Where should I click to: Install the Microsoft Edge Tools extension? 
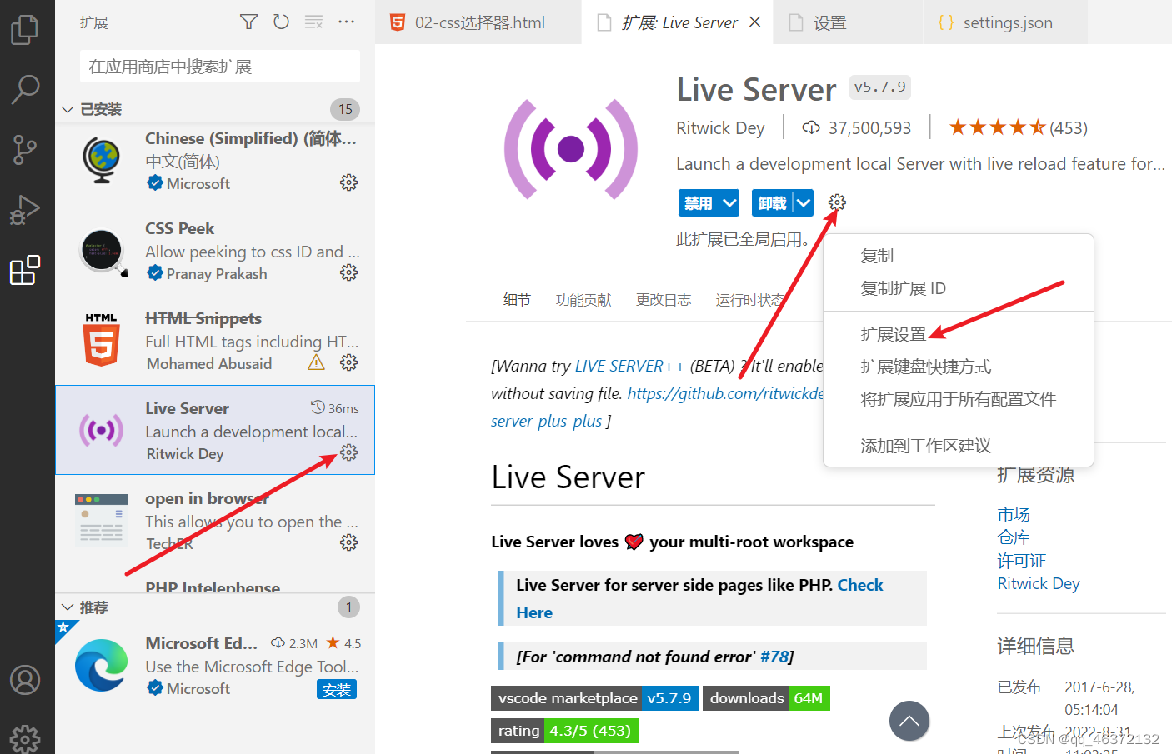coord(337,688)
